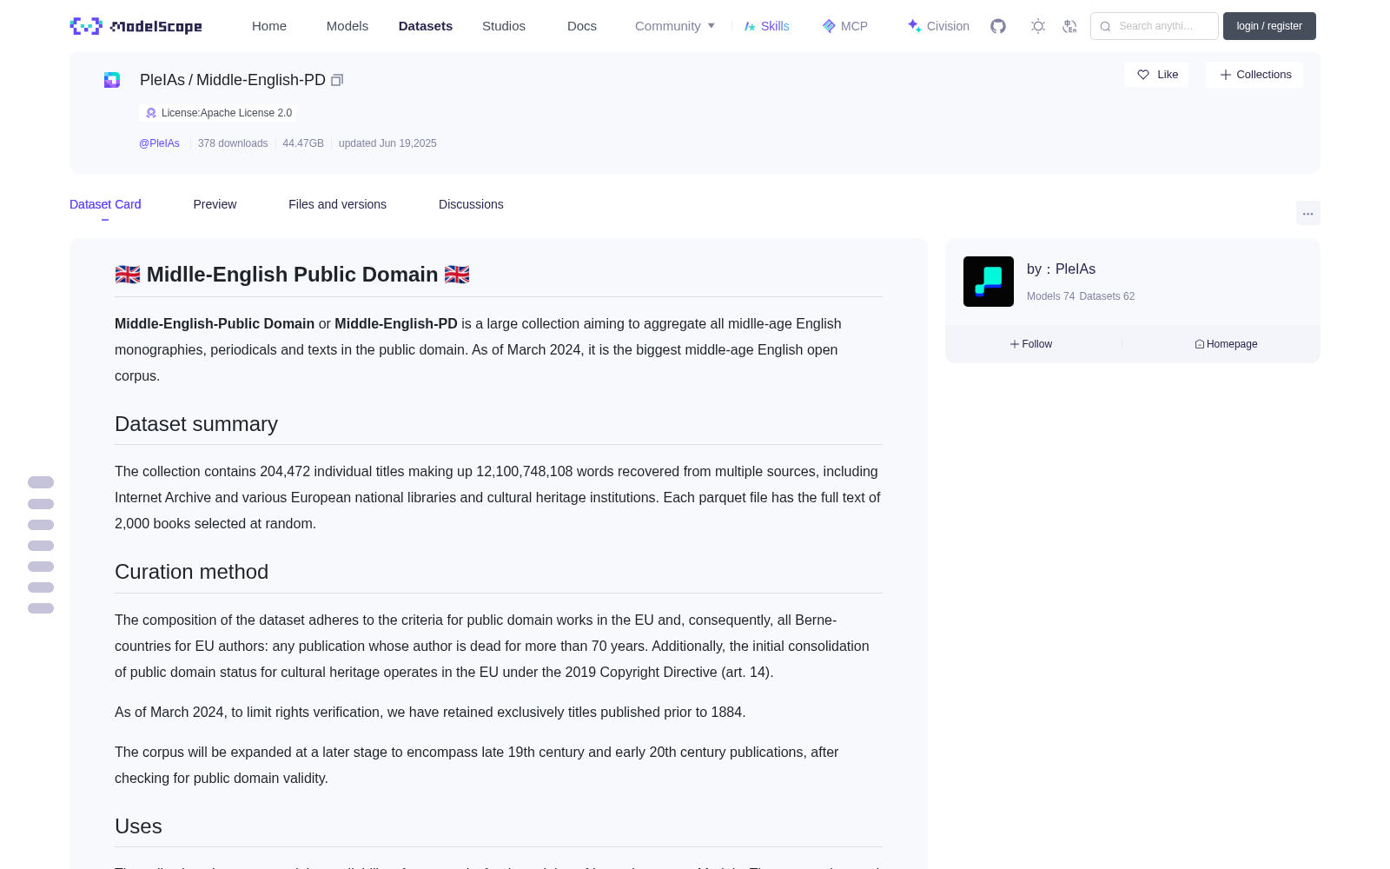Switch to the Preview tab

pos(215,204)
